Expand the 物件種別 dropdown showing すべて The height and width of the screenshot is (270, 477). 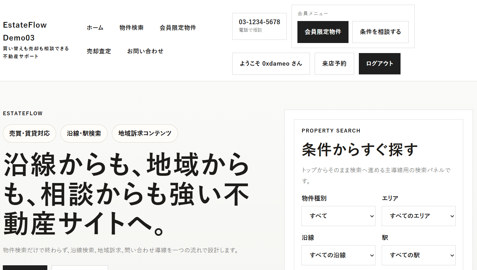coord(338,216)
